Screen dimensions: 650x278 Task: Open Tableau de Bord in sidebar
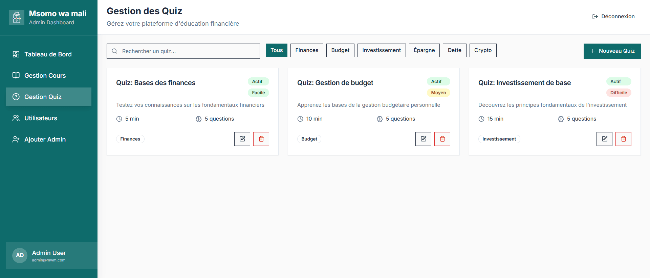click(48, 54)
